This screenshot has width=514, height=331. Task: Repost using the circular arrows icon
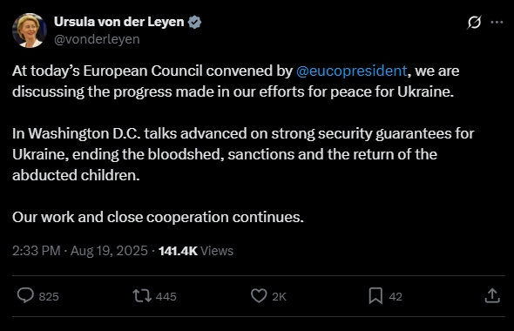142,295
